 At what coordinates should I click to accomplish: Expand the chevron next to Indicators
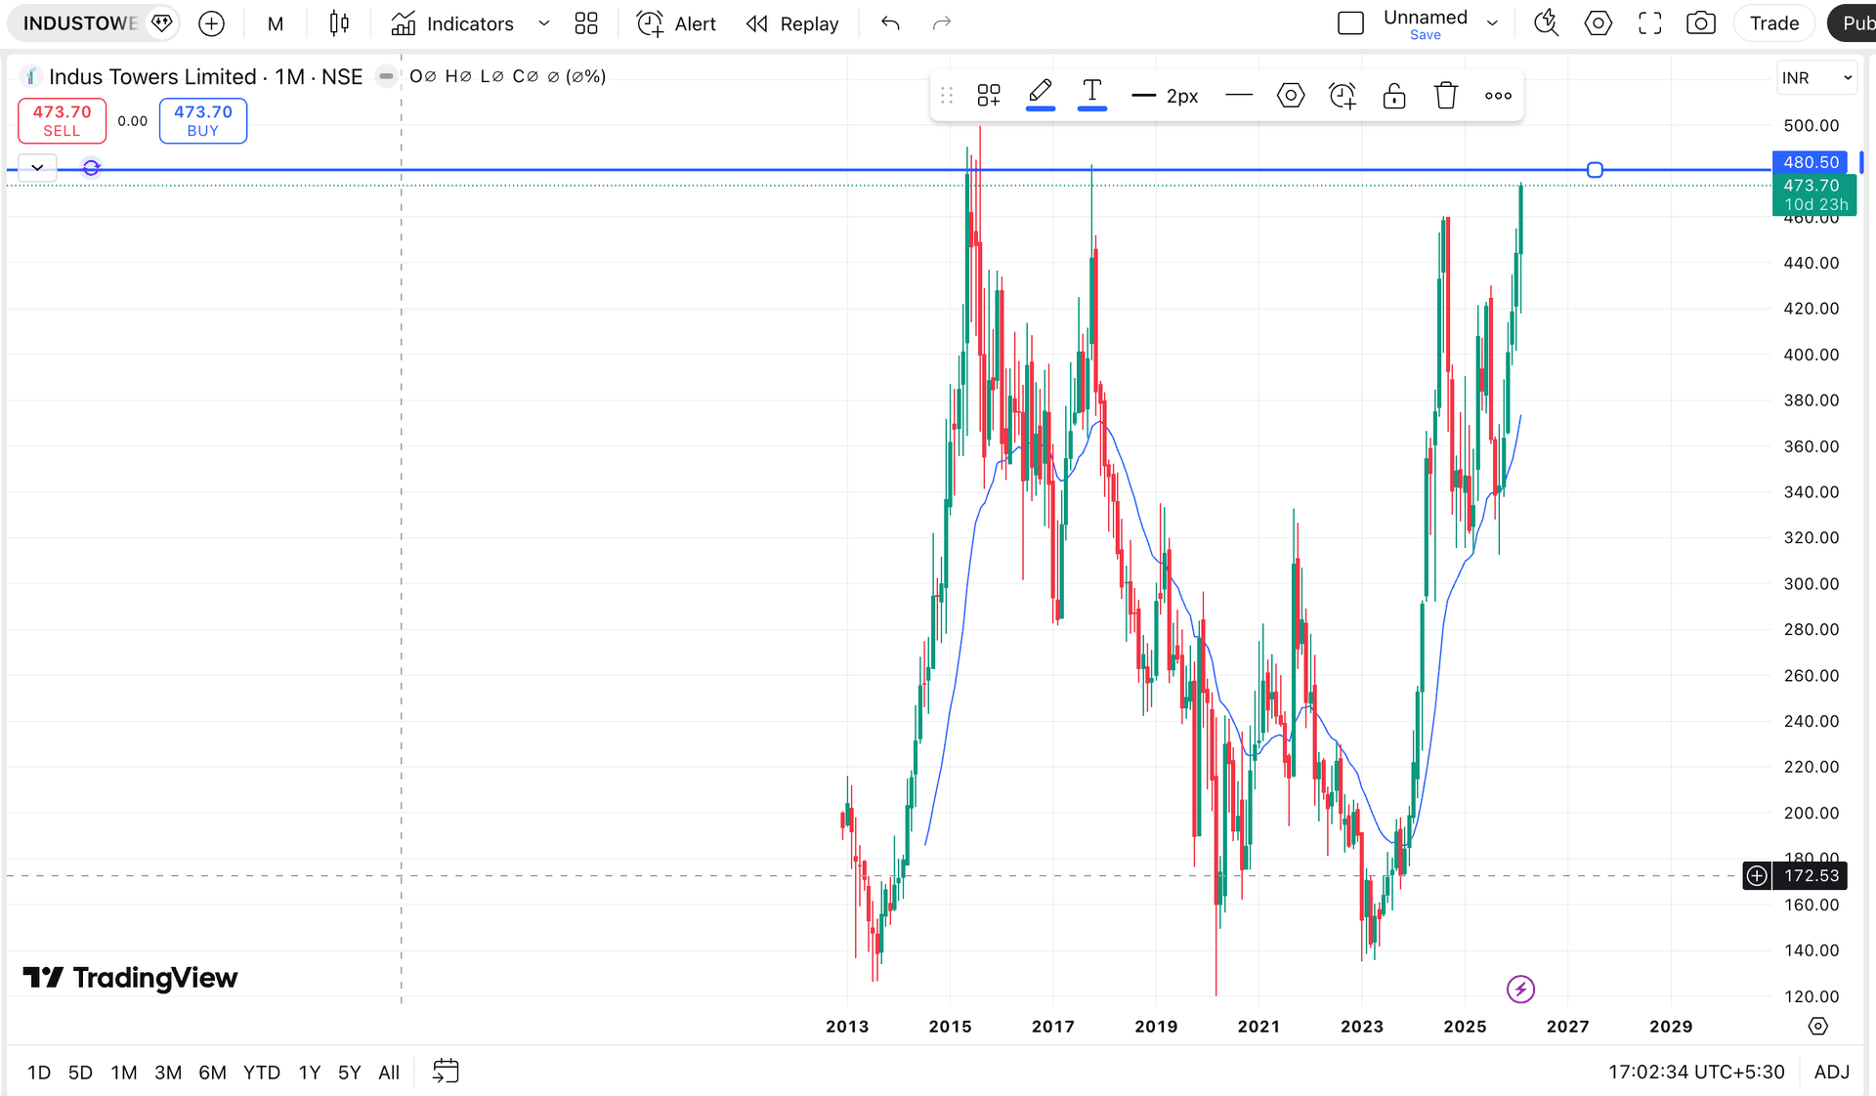544,23
